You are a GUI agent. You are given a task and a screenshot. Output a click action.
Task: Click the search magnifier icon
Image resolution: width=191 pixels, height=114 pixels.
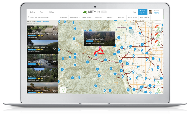click(x=29, y=17)
